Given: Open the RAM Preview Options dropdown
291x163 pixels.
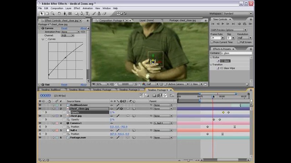Looking at the screenshot, I should coord(229,30).
